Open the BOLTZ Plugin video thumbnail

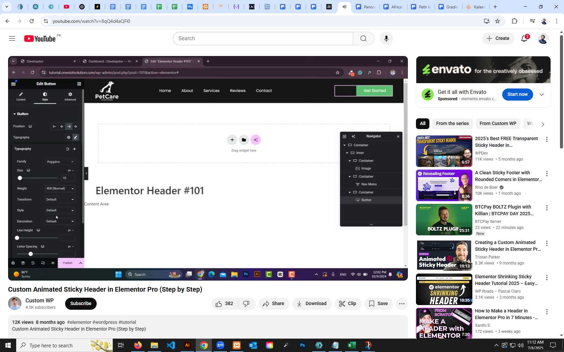pyautogui.click(x=444, y=220)
